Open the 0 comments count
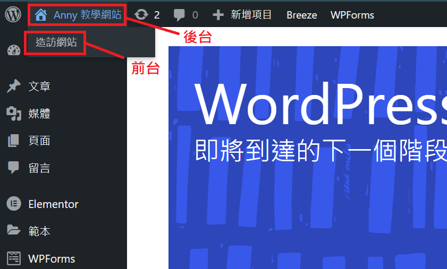This screenshot has width=447, height=269. (195, 15)
